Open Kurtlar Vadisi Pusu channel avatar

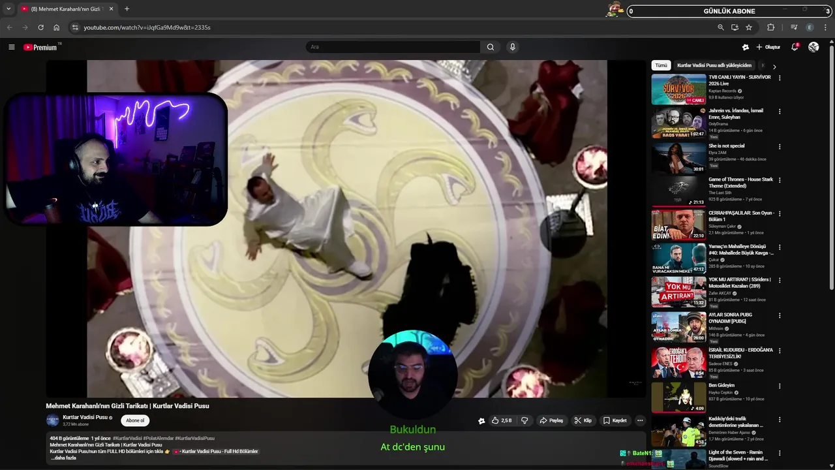pyautogui.click(x=52, y=420)
